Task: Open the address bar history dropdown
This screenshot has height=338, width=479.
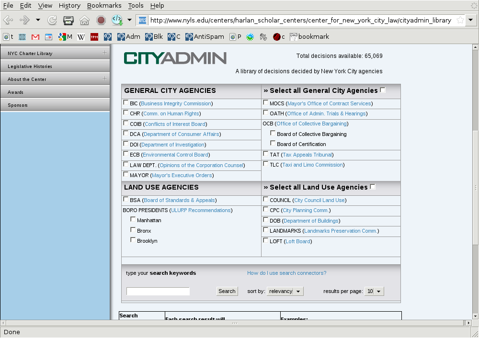Action: 471,21
